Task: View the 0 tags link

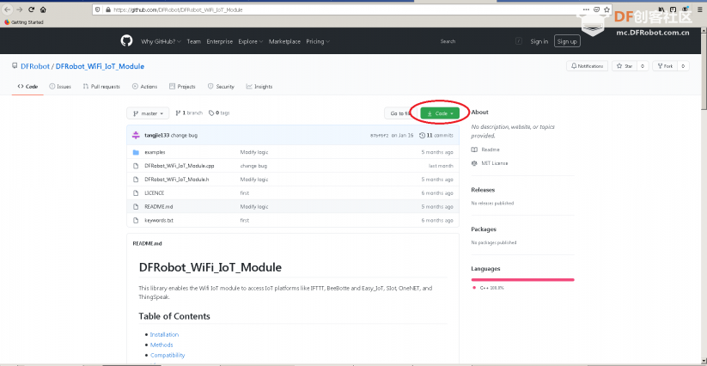Action: click(x=219, y=113)
